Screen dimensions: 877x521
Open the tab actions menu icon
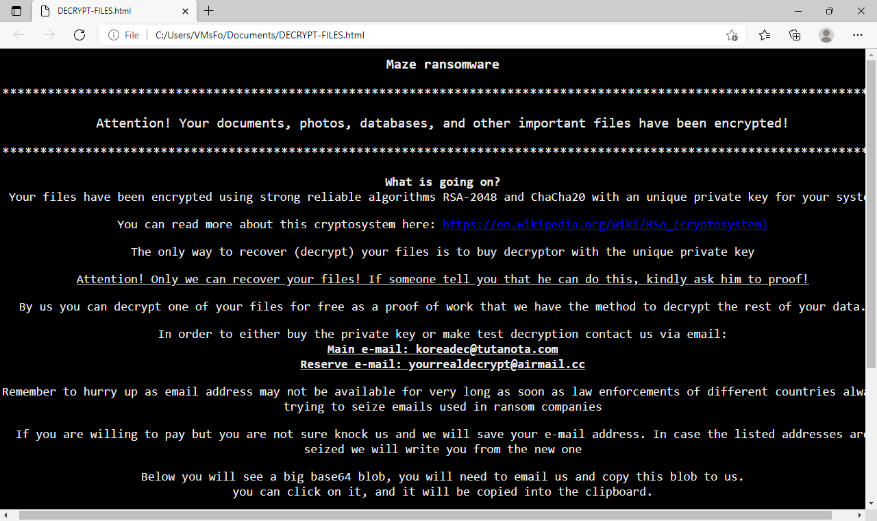pyautogui.click(x=16, y=11)
